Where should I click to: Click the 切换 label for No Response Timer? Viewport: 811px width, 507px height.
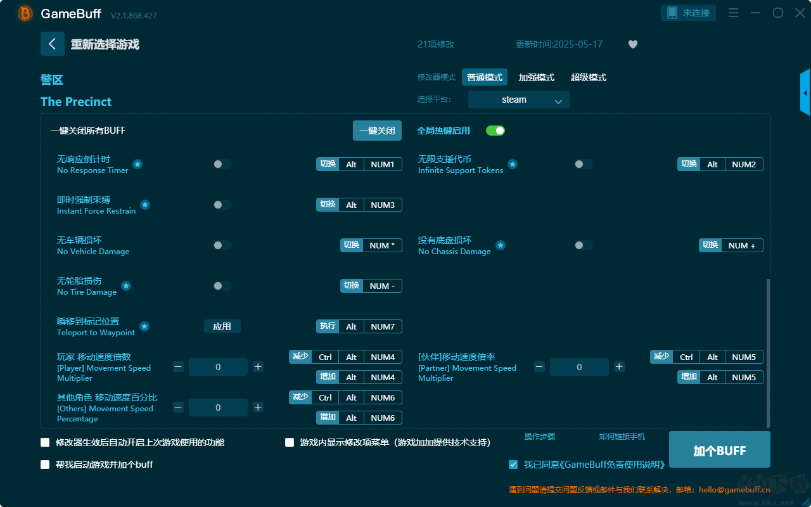coord(328,164)
